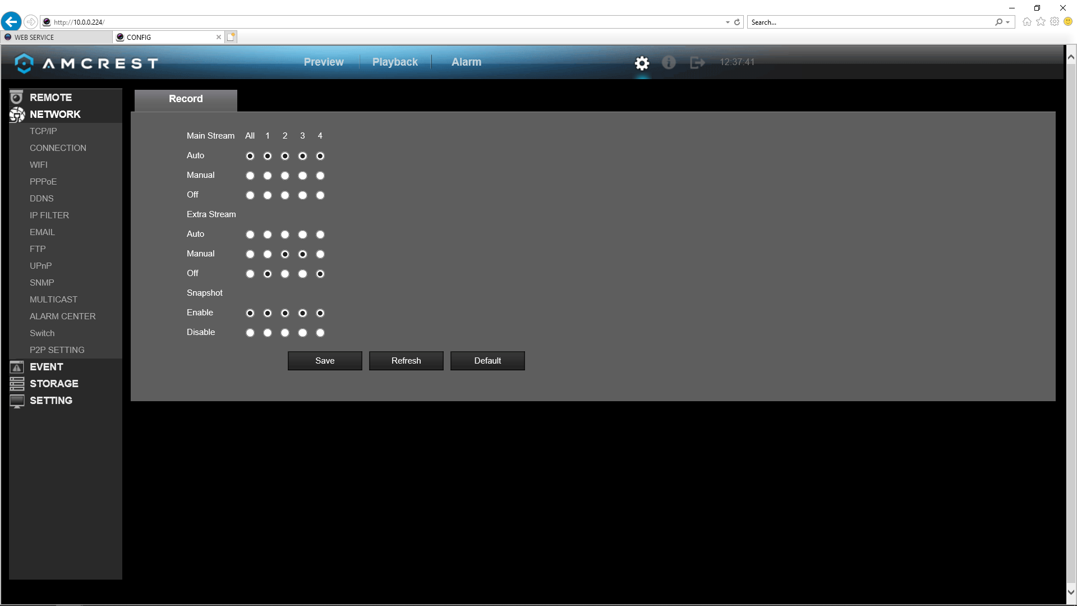
Task: Open the browser tools gear icon
Action: [1055, 22]
